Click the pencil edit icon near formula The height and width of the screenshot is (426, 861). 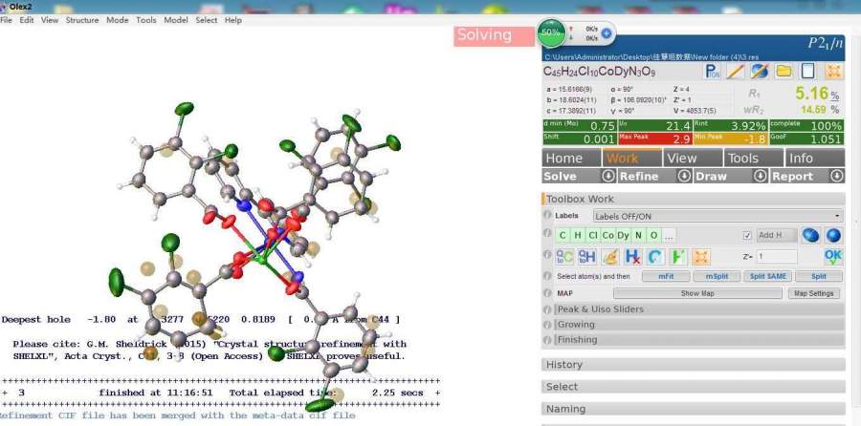pos(736,72)
